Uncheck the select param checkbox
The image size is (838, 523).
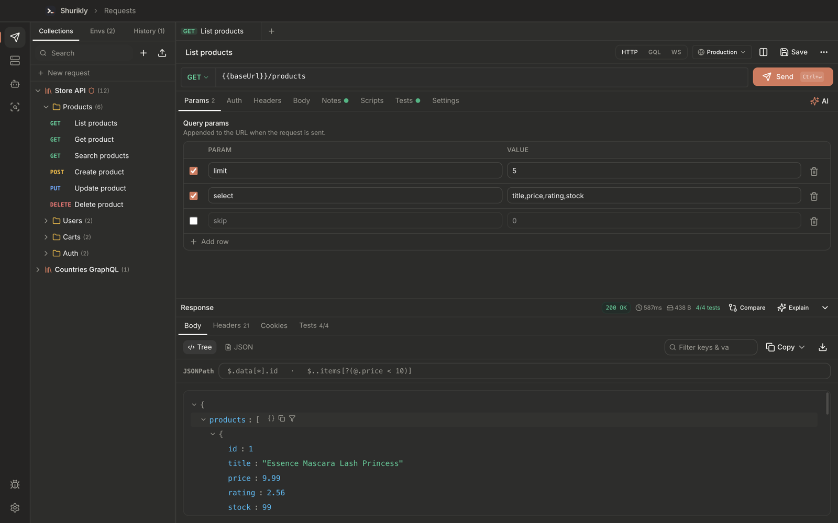click(x=194, y=196)
